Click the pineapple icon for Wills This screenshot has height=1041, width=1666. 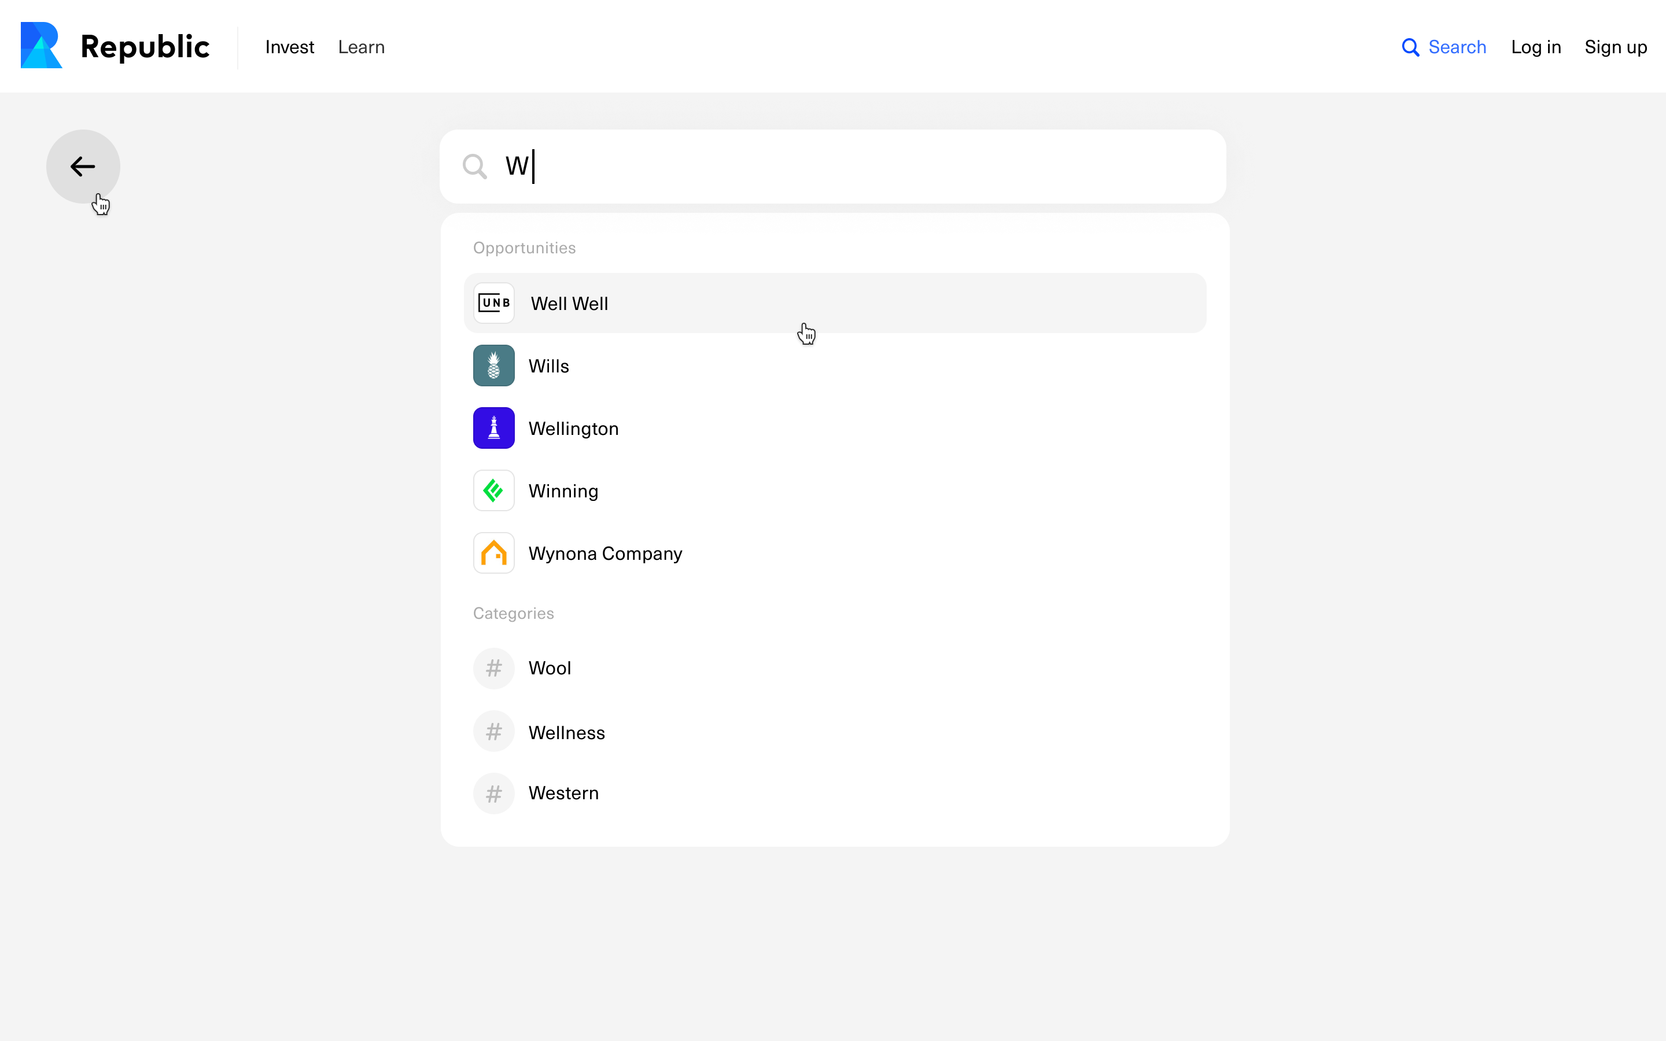click(x=493, y=366)
